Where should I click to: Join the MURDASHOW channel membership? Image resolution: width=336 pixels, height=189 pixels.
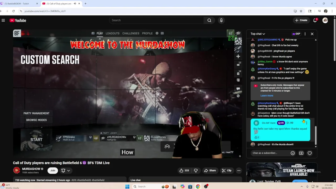click(53, 170)
